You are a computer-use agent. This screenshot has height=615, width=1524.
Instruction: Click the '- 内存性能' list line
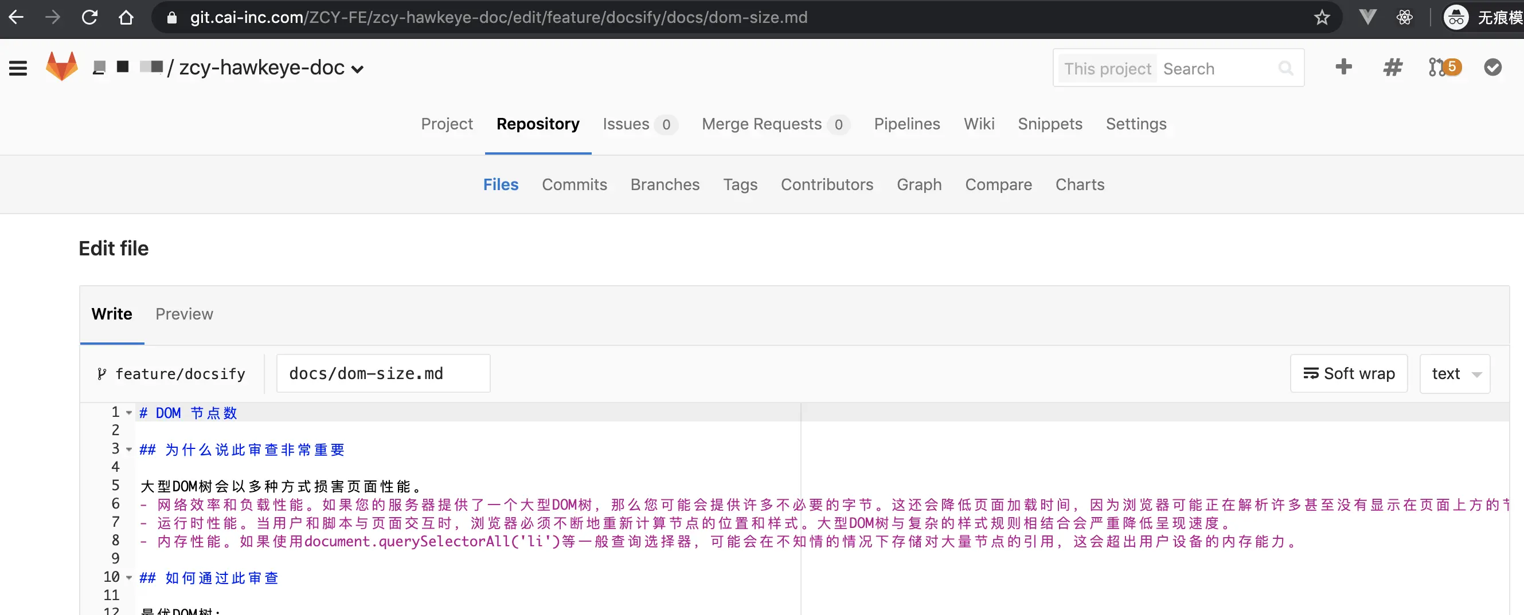pos(720,541)
